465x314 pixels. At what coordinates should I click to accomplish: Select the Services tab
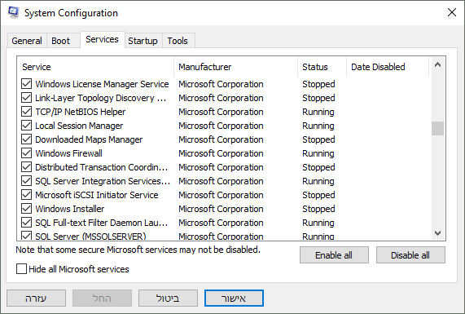click(102, 39)
